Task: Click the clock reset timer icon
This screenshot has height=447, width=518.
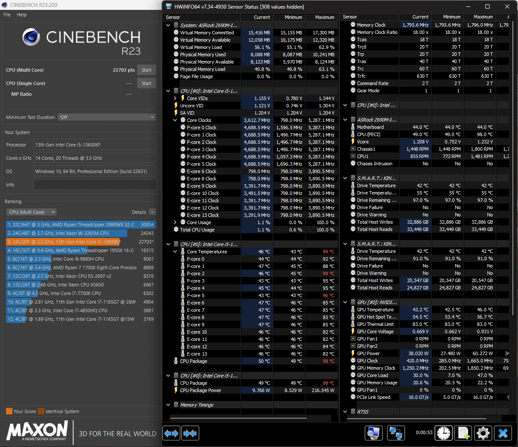Action: point(444,433)
